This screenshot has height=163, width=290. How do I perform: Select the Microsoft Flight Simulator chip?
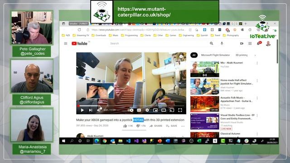tap(215, 55)
